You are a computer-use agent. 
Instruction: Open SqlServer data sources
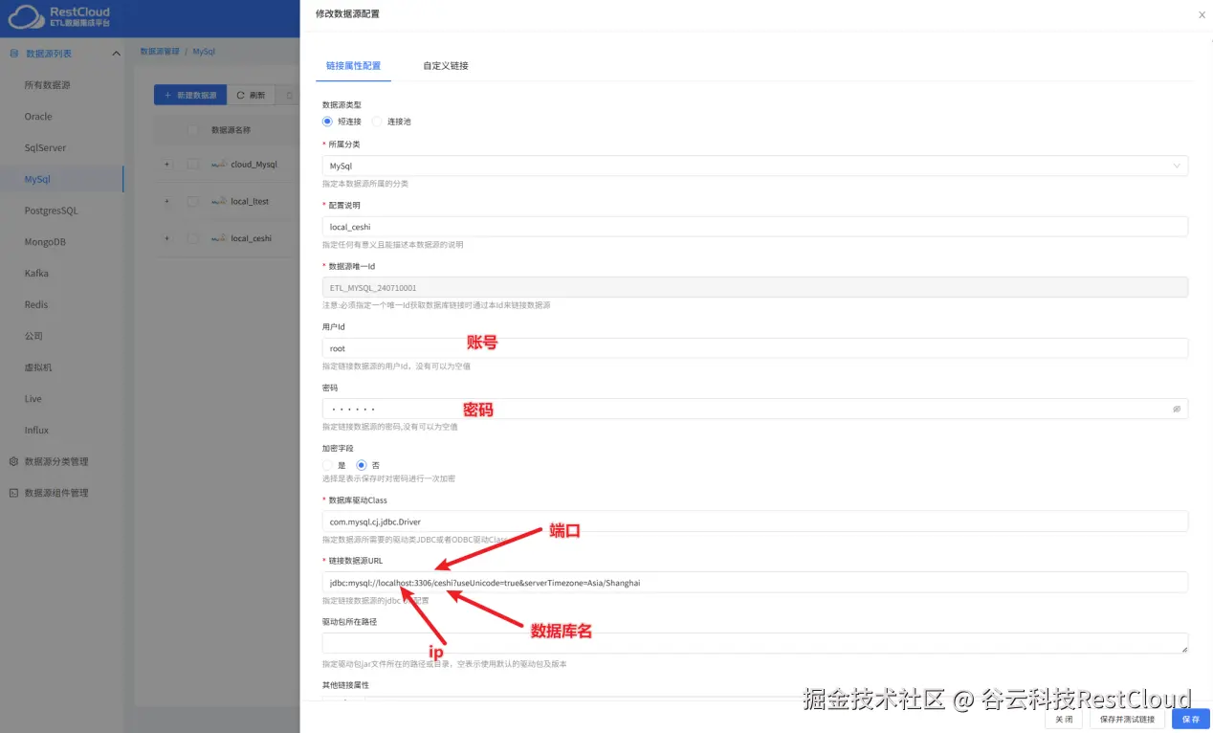tap(44, 148)
